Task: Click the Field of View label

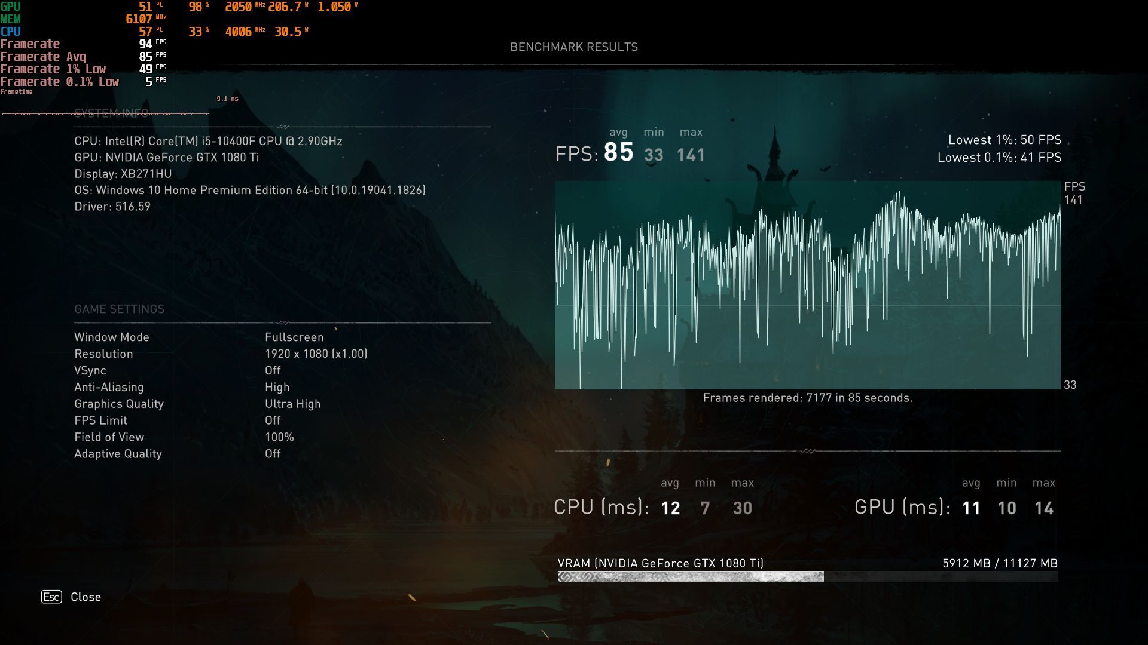Action: (x=109, y=437)
